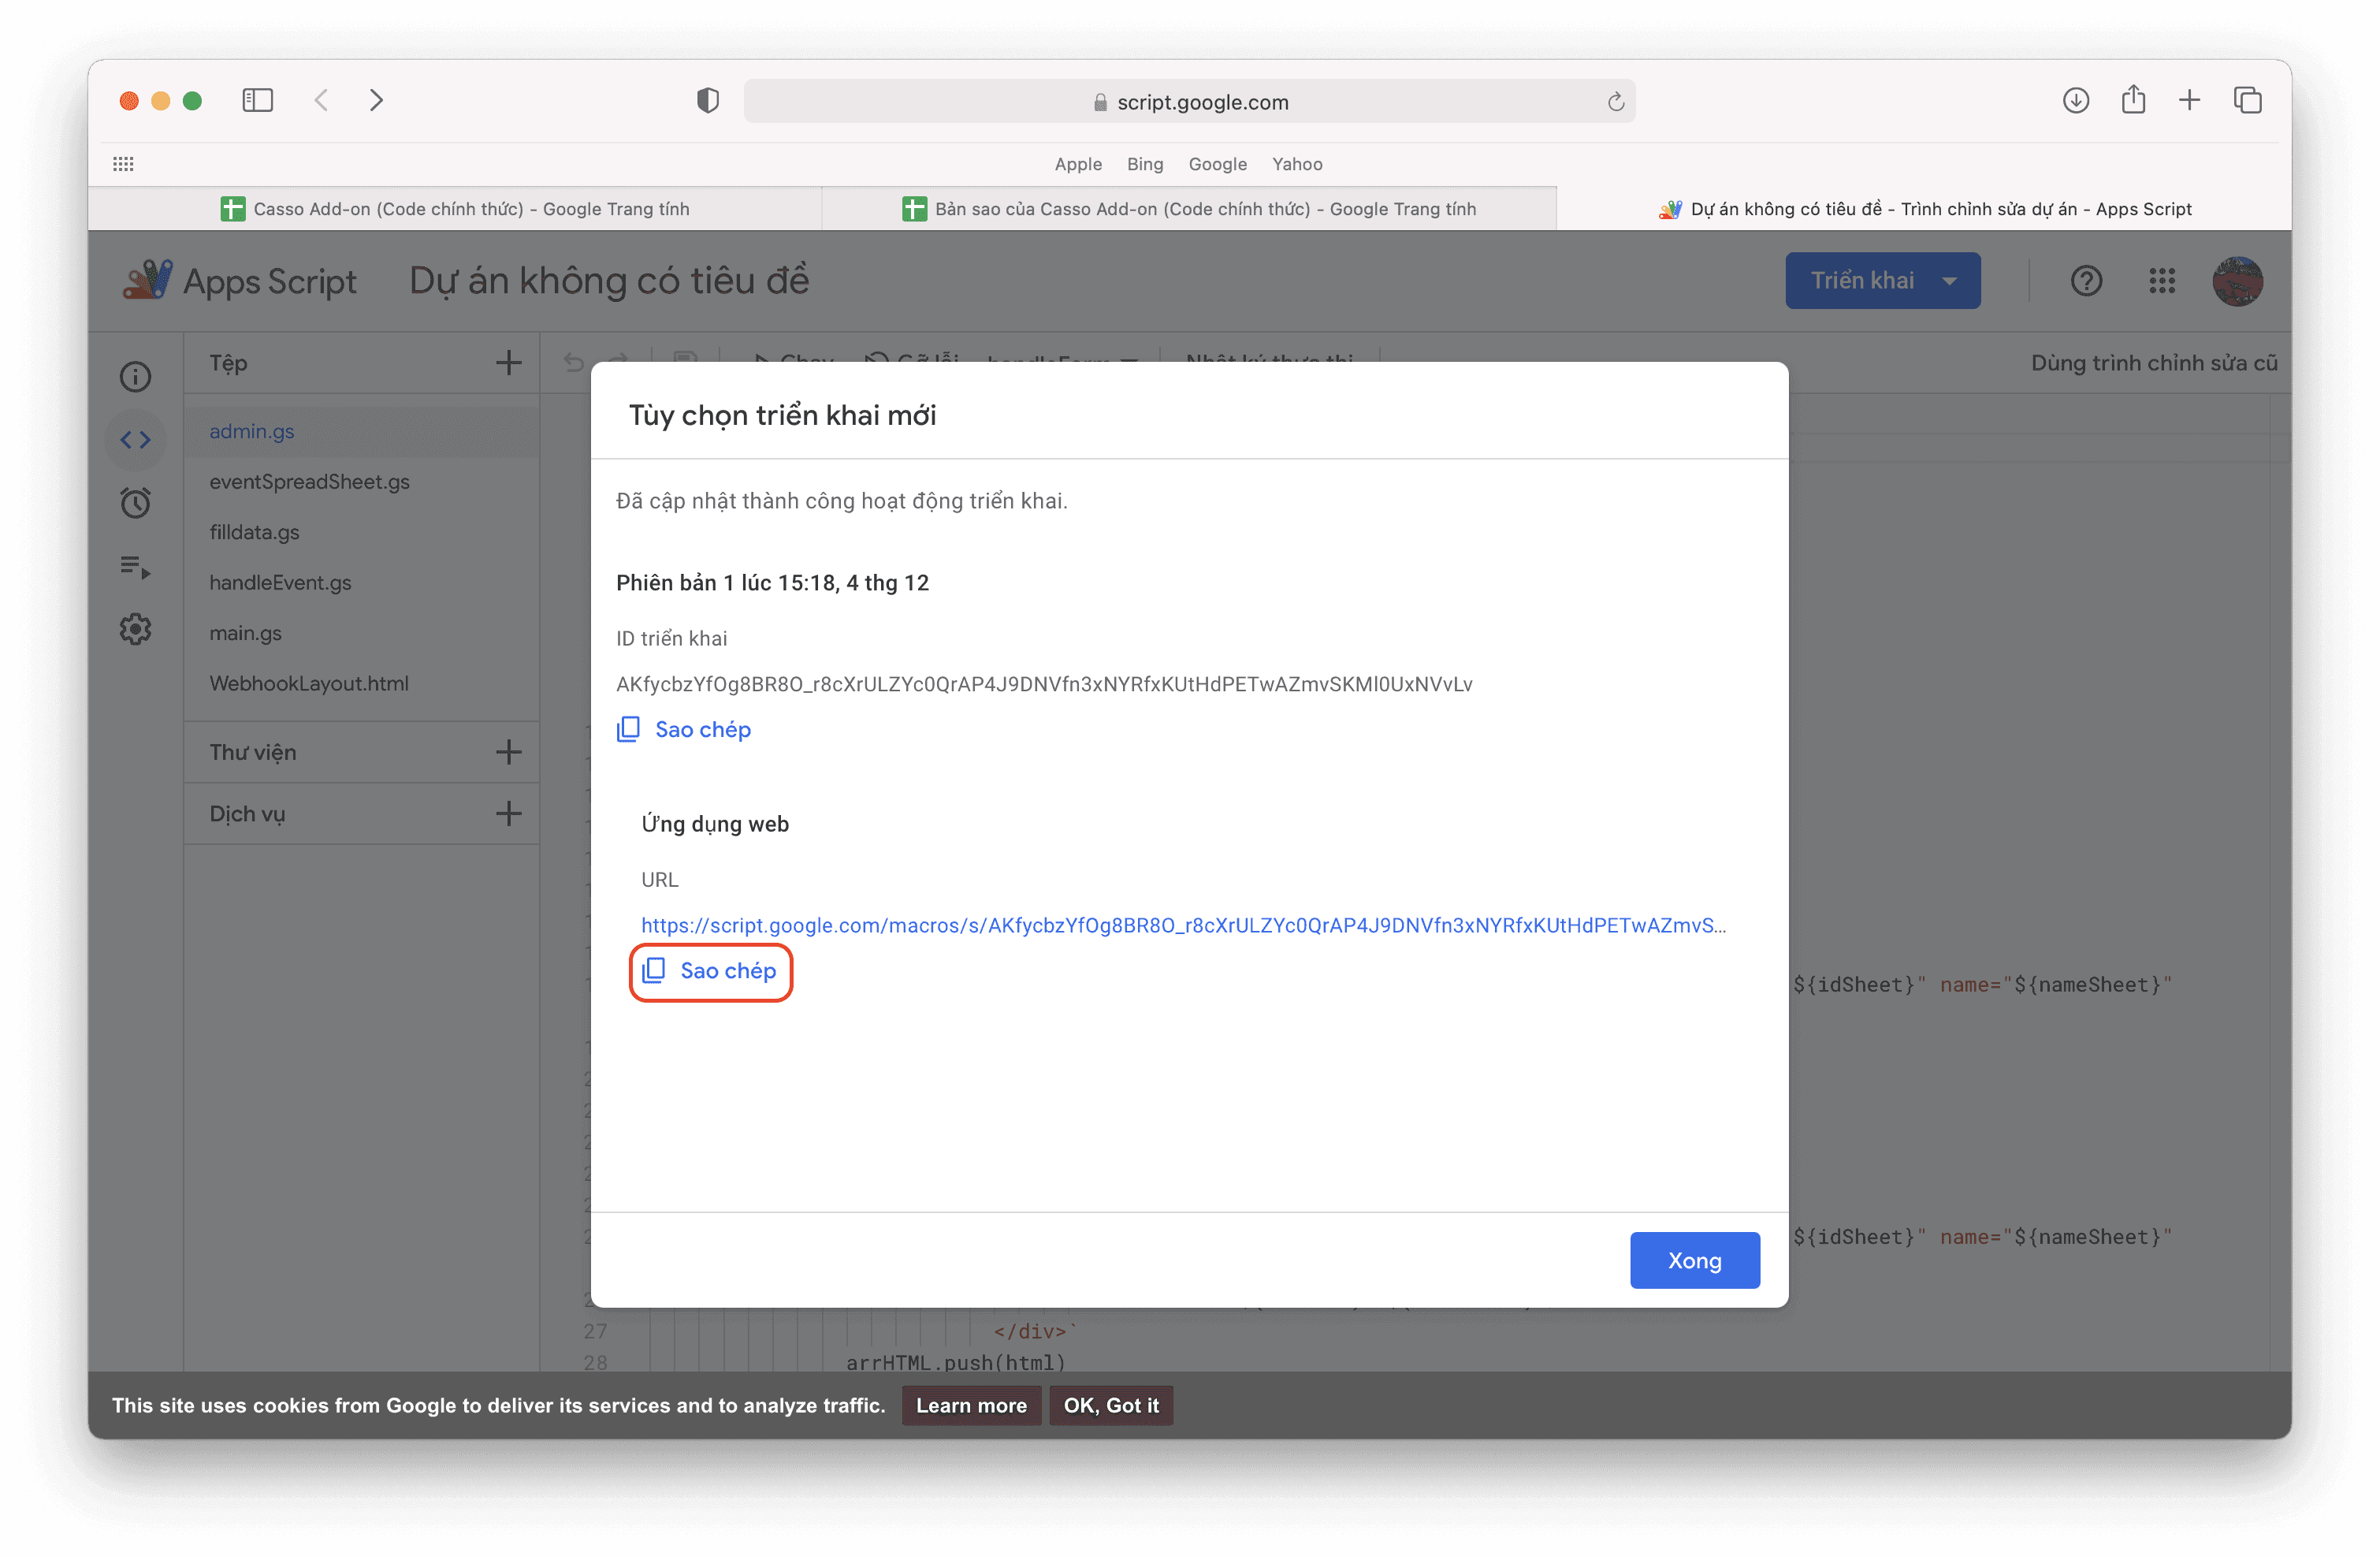Copy the deployment ID with Sao chép
Image resolution: width=2380 pixels, height=1556 pixels.
point(684,729)
